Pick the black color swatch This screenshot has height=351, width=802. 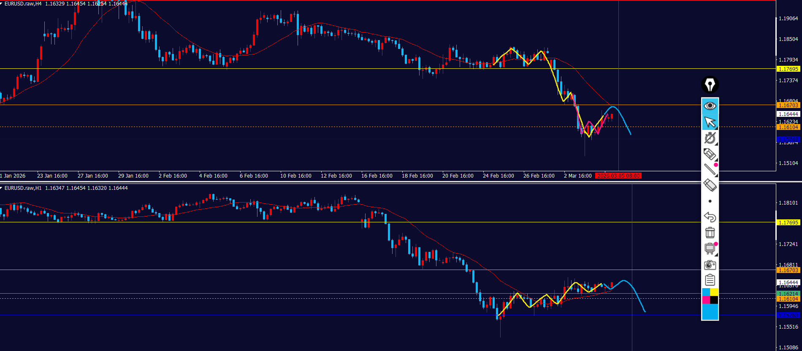click(x=714, y=300)
